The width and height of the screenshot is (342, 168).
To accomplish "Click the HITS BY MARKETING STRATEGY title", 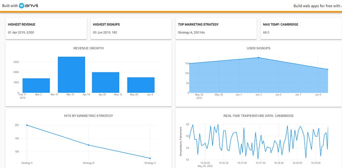I will tap(89, 116).
